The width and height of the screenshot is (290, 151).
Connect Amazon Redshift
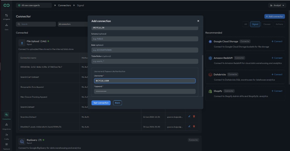(x=277, y=58)
